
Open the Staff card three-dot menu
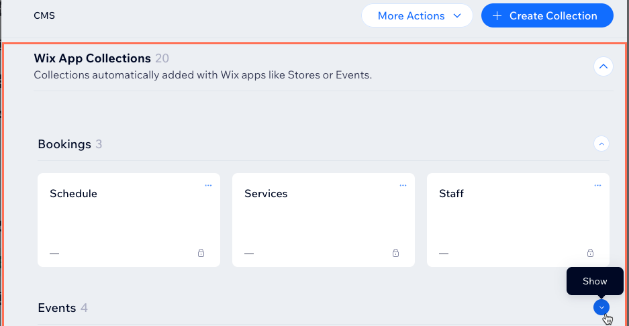597,185
